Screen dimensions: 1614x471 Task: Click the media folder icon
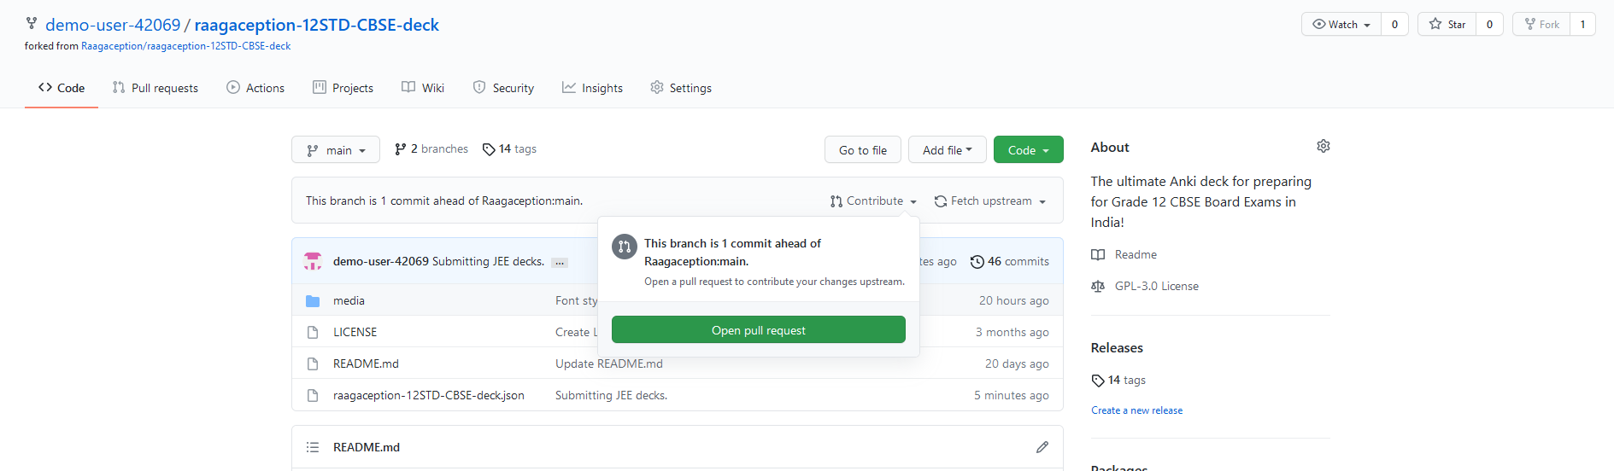pyautogui.click(x=313, y=301)
